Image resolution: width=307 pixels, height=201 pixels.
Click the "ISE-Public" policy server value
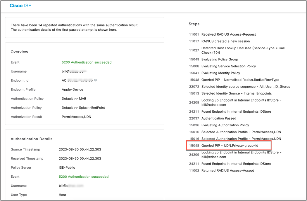click(67, 168)
